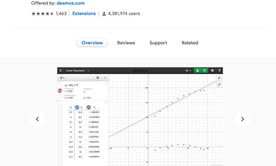This screenshot has width=276, height=166.
Task: Select table cell 17.3 in y1 column
Action: [80, 137]
